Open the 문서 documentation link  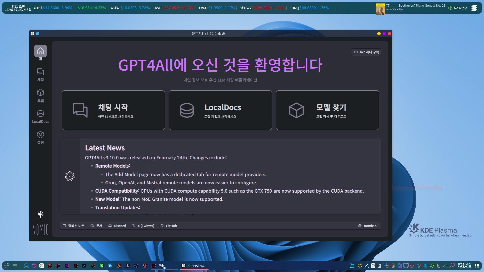tap(96, 226)
